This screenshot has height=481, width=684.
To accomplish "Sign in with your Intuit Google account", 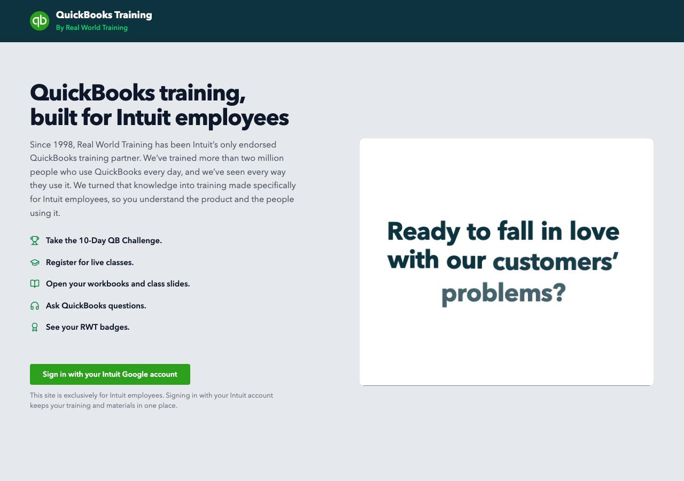I will point(110,374).
